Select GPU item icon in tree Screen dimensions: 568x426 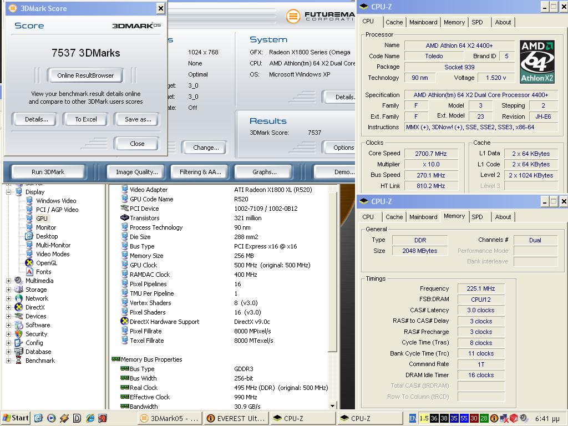coord(29,218)
